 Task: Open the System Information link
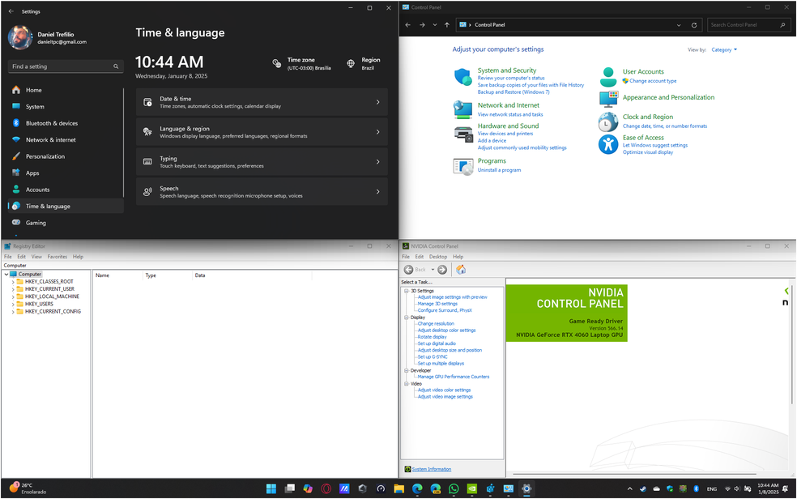[431, 469]
